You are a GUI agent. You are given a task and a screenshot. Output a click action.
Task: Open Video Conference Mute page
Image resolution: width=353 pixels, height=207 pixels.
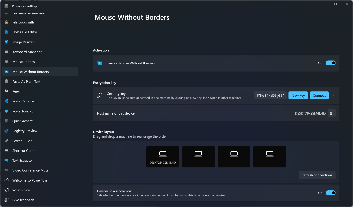coord(40,170)
